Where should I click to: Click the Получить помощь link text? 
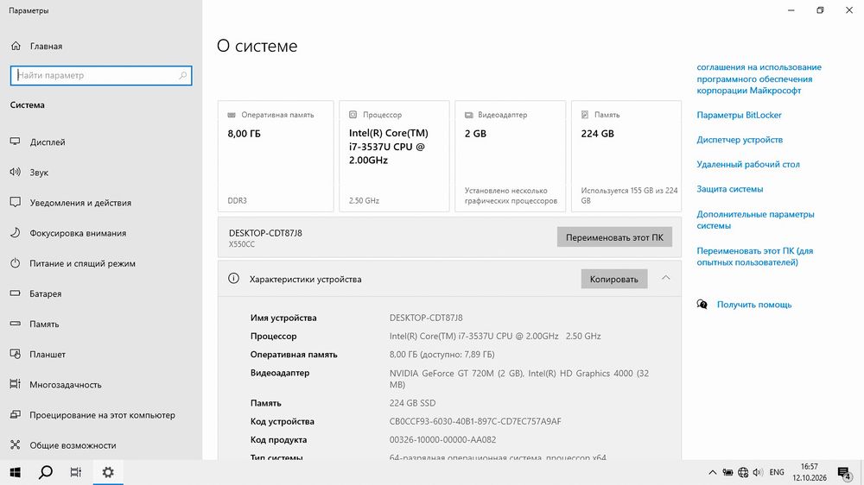pos(753,305)
